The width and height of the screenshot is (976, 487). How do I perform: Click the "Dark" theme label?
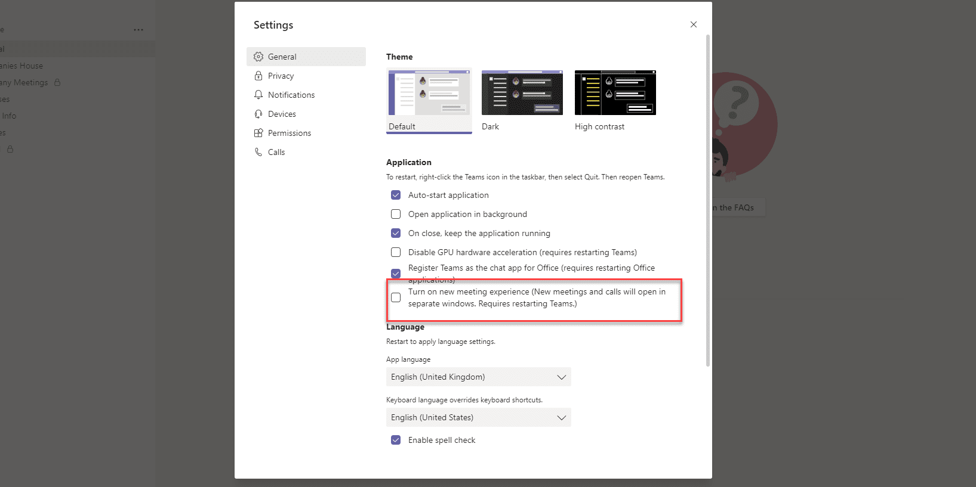(490, 126)
